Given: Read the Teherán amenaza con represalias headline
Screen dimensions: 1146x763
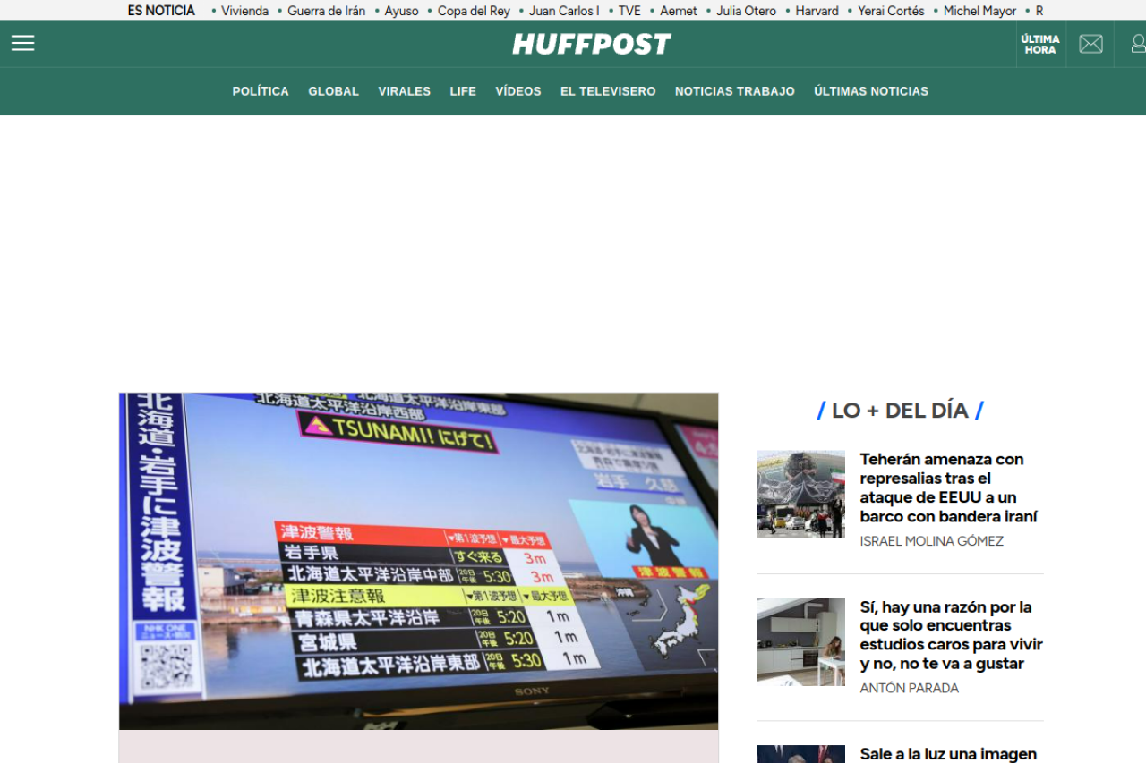Looking at the screenshot, I should [948, 487].
